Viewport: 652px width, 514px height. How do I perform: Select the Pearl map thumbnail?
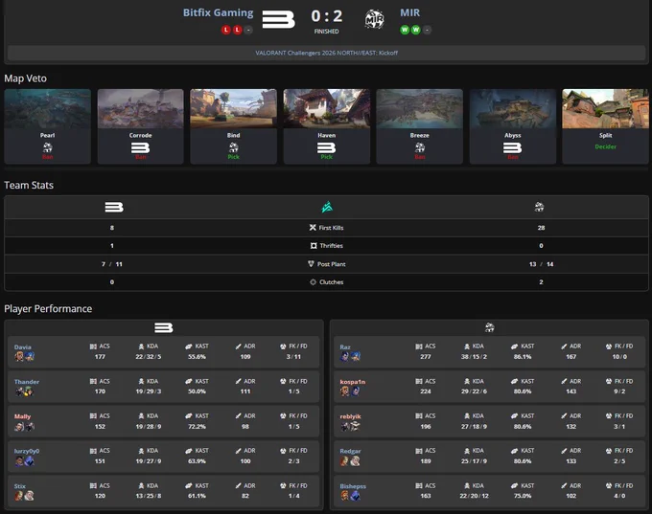(47, 109)
